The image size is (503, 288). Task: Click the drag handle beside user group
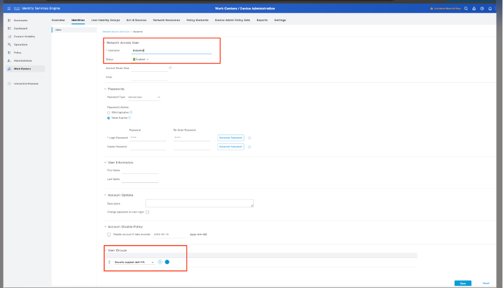pos(110,262)
